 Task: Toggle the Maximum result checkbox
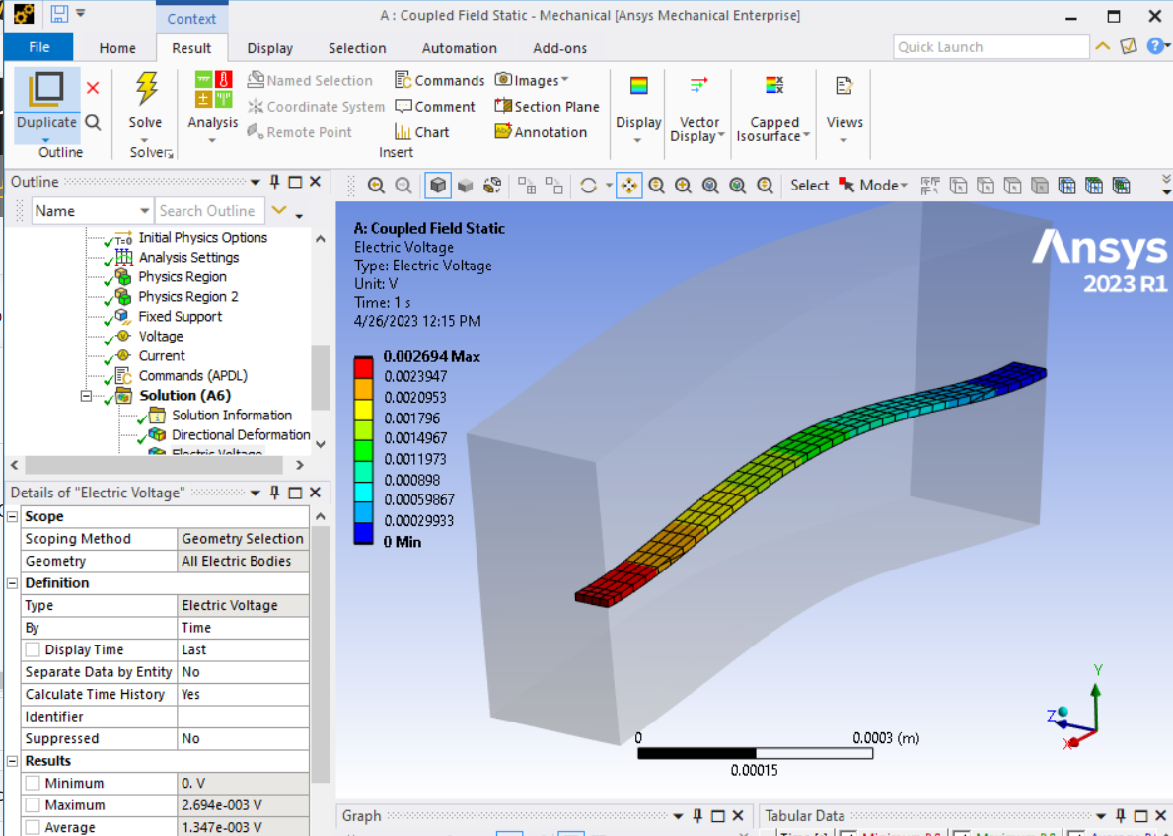click(33, 805)
